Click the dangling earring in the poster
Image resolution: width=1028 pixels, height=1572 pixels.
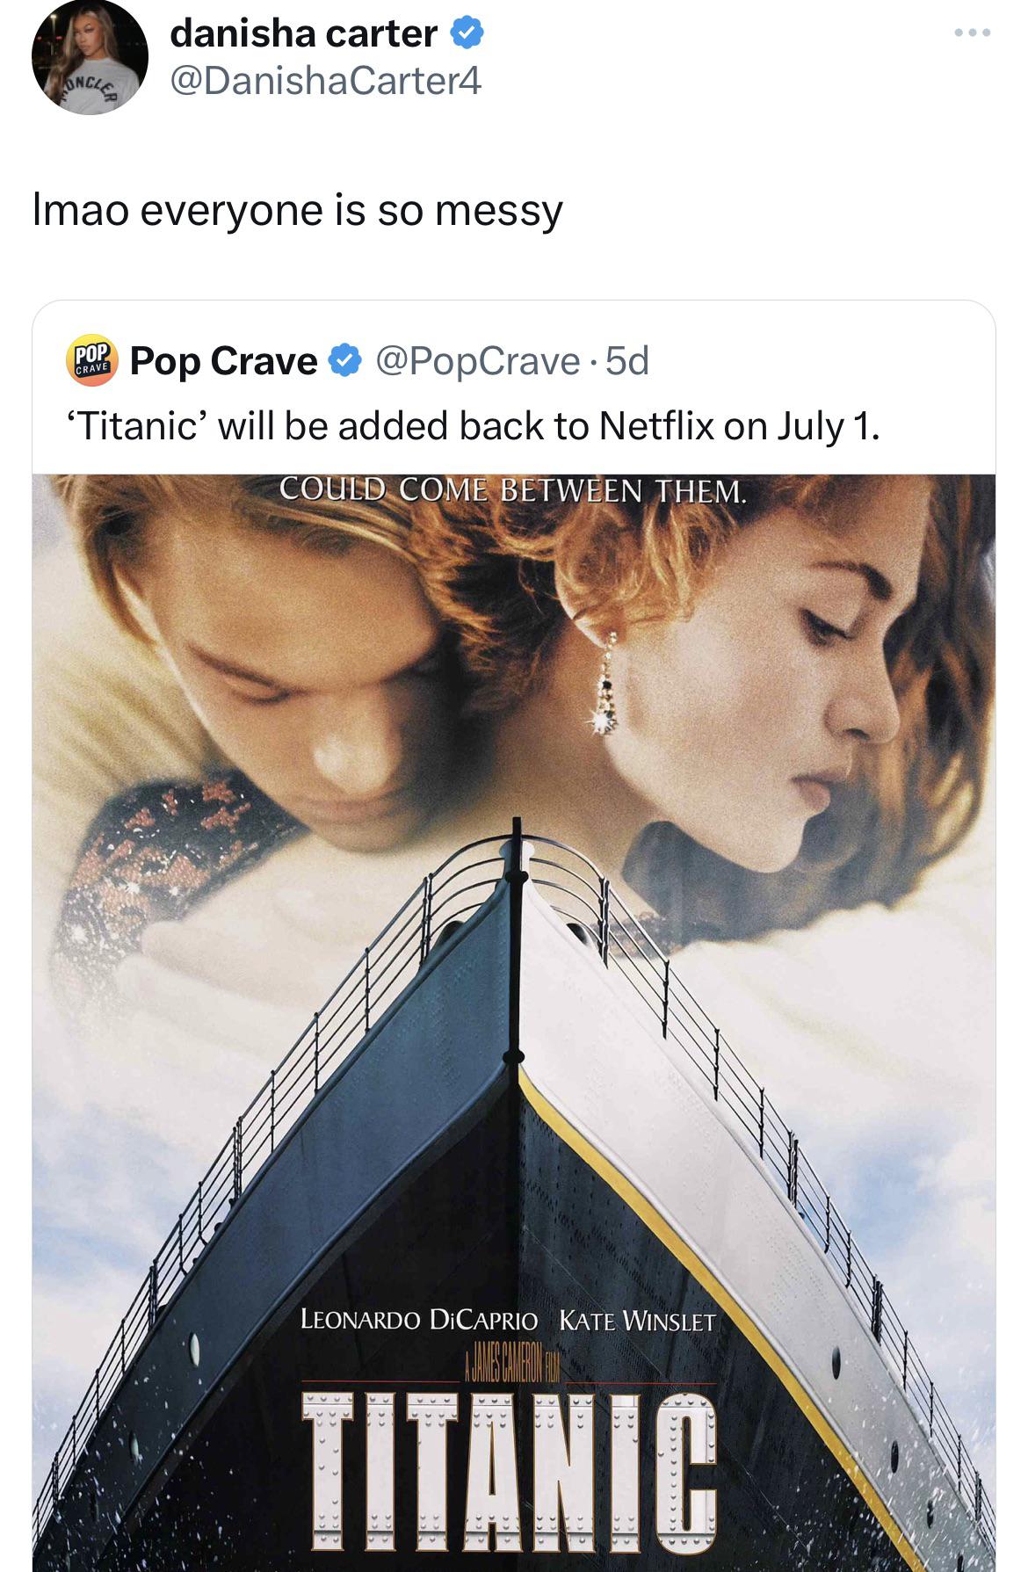click(604, 687)
